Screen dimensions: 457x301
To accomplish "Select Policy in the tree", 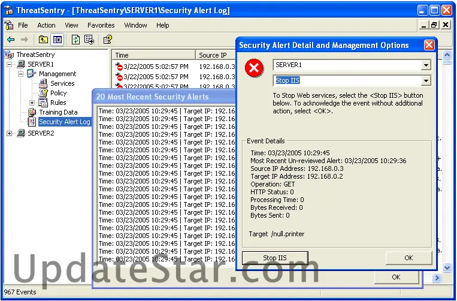I will pyautogui.click(x=58, y=93).
